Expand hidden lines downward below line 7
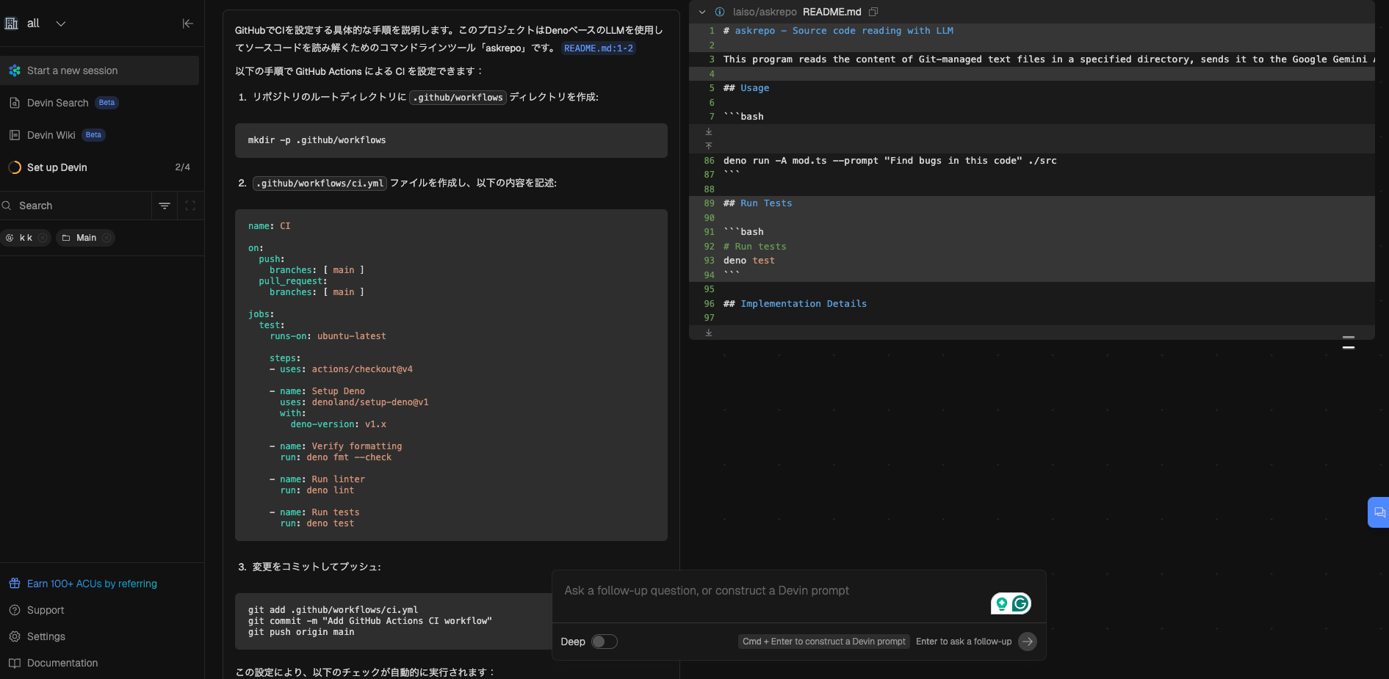The height and width of the screenshot is (679, 1389). click(709, 131)
